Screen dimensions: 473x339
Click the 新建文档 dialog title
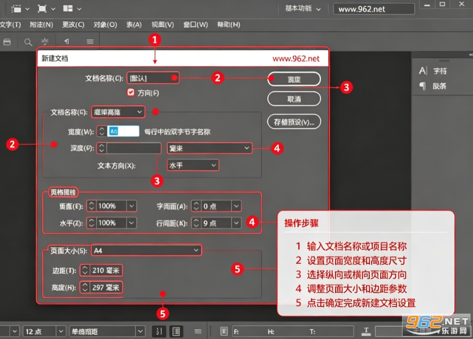tap(55, 58)
